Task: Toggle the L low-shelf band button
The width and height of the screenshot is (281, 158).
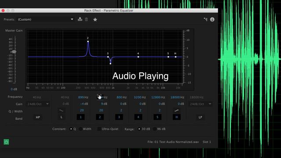Action: coord(61,117)
